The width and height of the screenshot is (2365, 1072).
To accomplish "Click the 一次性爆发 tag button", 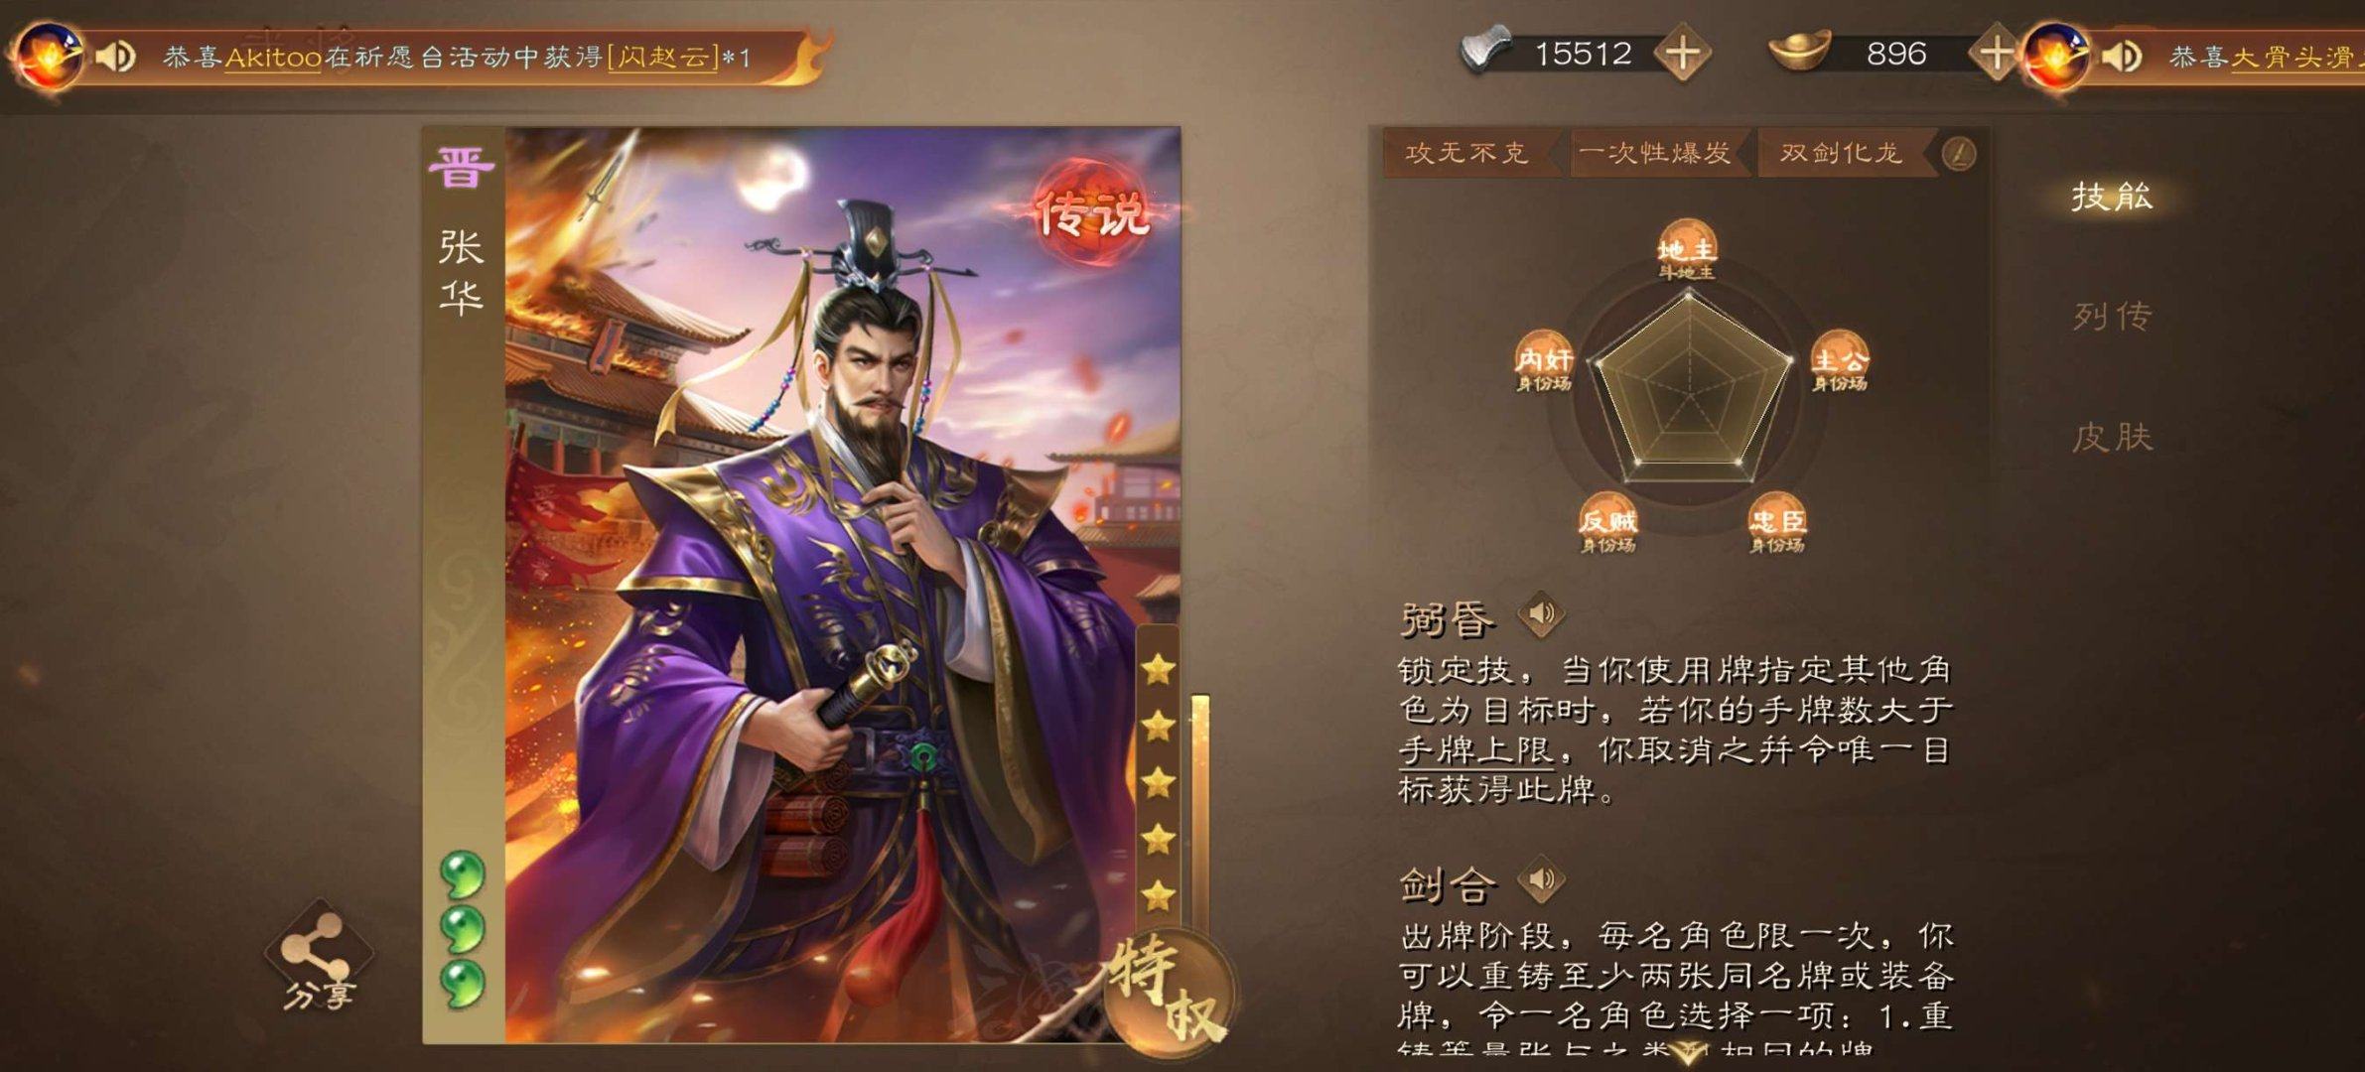I will pyautogui.click(x=1656, y=153).
